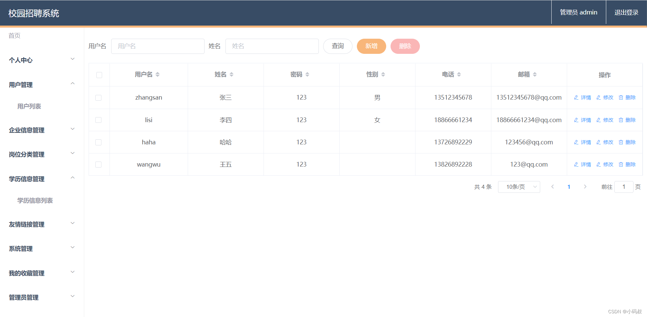This screenshot has width=647, height=317.
Task: Expand 企业信息管理 sidebar menu
Action: point(42,130)
